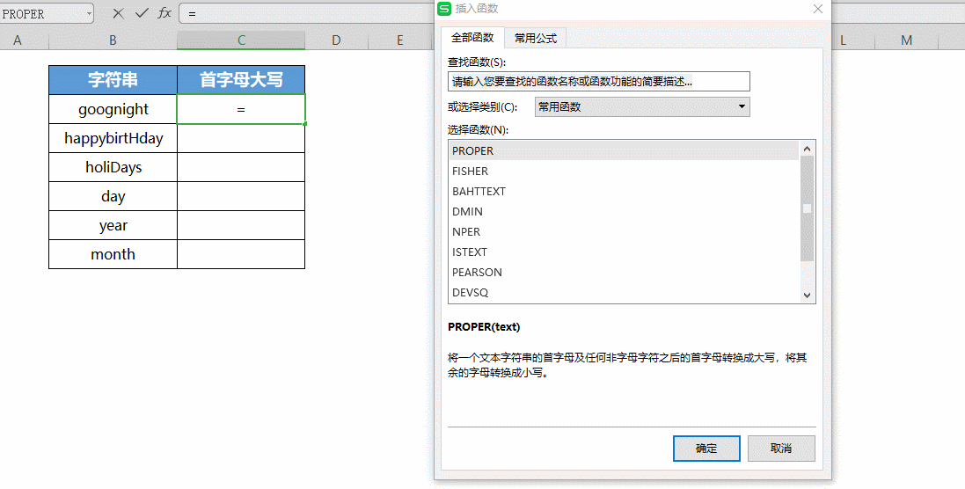Image resolution: width=965 pixels, height=489 pixels.
Task: Select BAHTTEXT in the function list
Action: tap(624, 192)
